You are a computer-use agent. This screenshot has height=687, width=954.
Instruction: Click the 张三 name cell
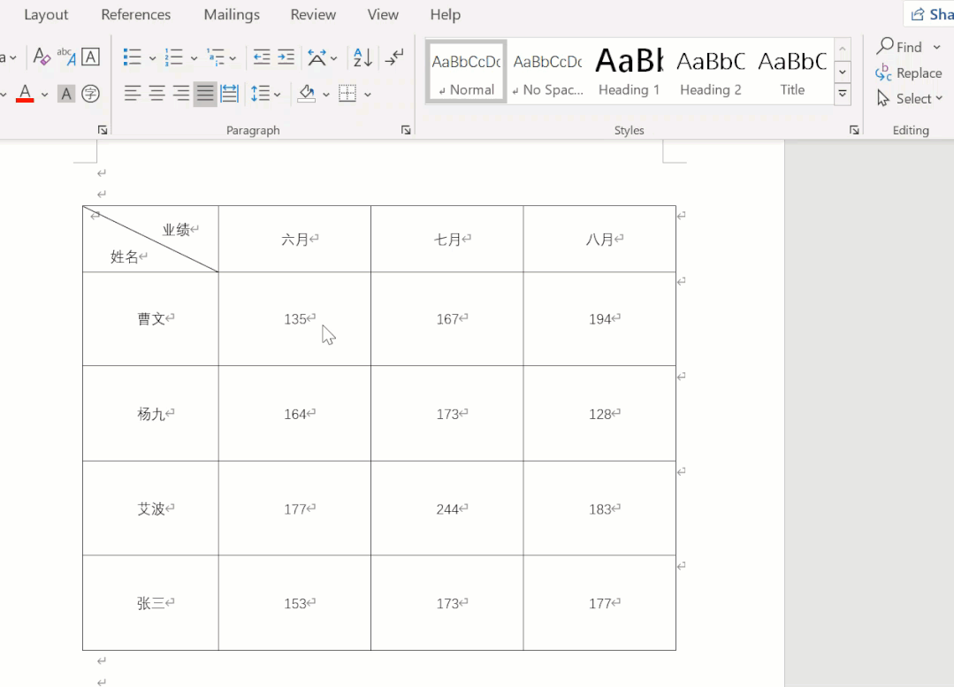pyautogui.click(x=151, y=603)
